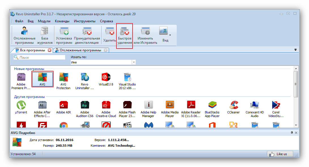
Task: Open the Справка menu
Action: tap(106, 21)
